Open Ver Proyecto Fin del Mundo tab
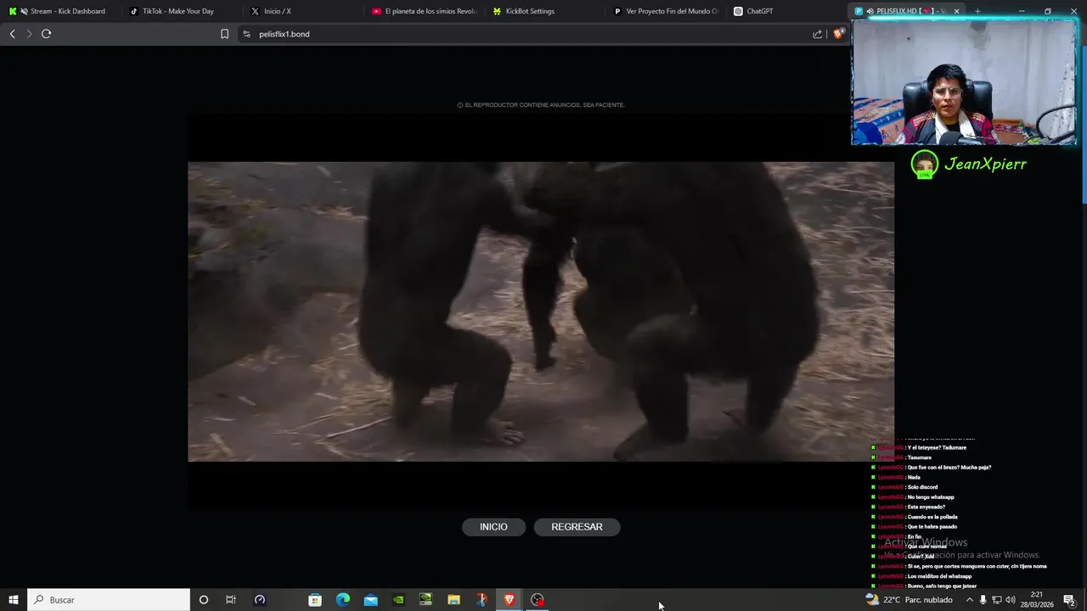Image resolution: width=1087 pixels, height=611 pixels. tap(666, 11)
